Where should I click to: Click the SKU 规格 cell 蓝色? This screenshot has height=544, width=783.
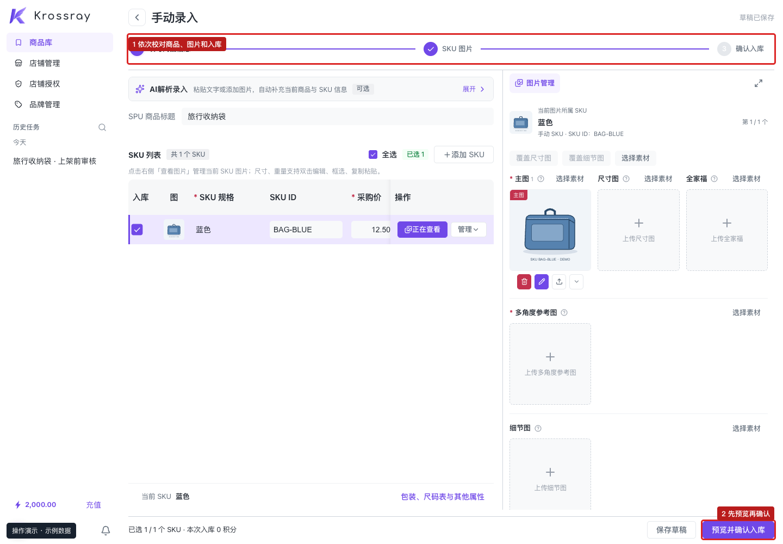[x=203, y=230]
